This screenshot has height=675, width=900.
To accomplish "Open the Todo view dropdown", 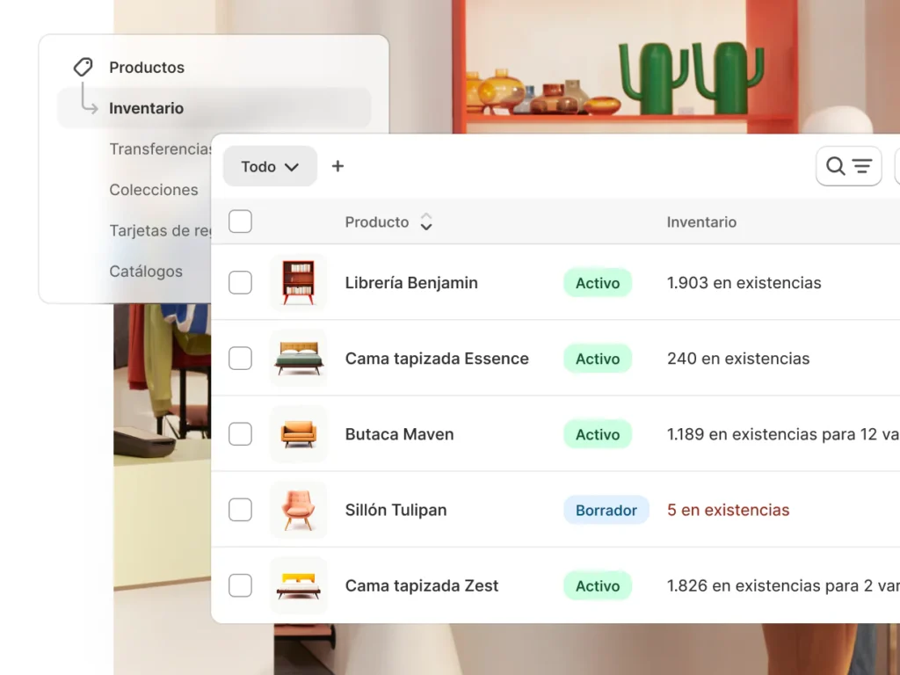I will coord(270,166).
